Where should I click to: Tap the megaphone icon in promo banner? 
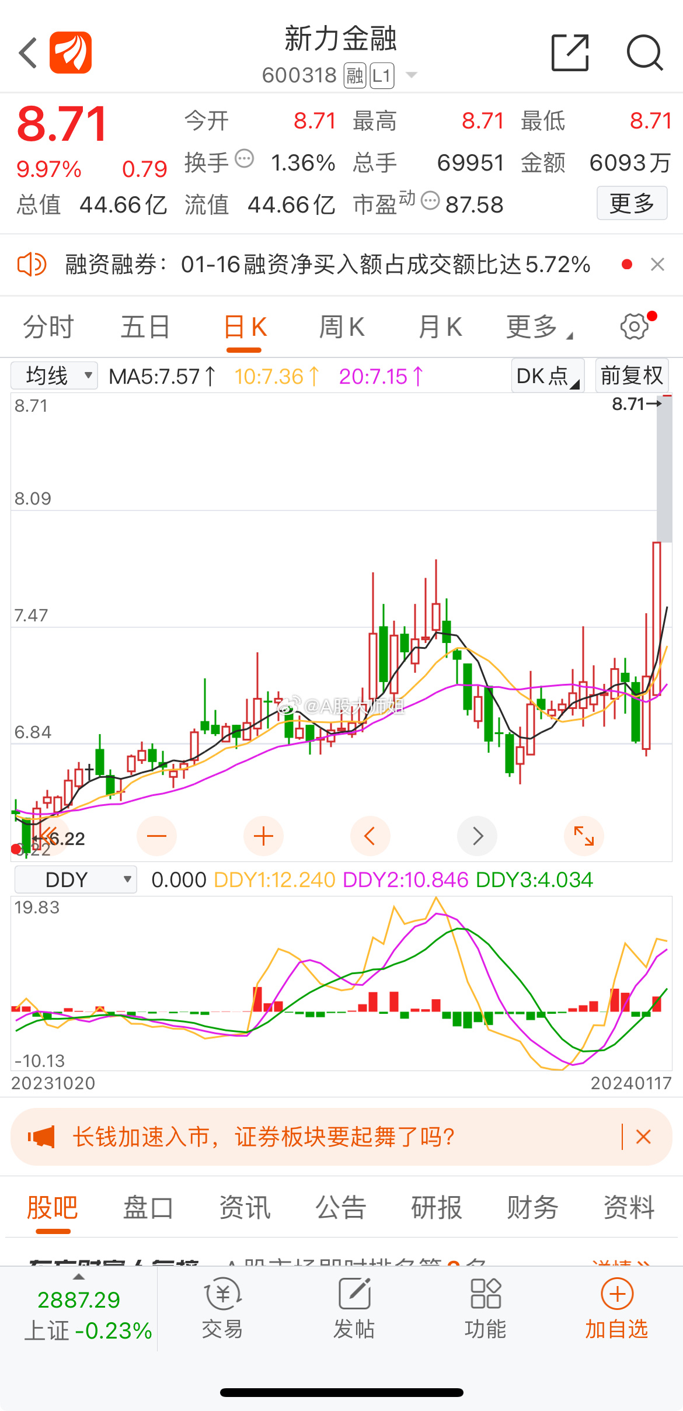(41, 1137)
